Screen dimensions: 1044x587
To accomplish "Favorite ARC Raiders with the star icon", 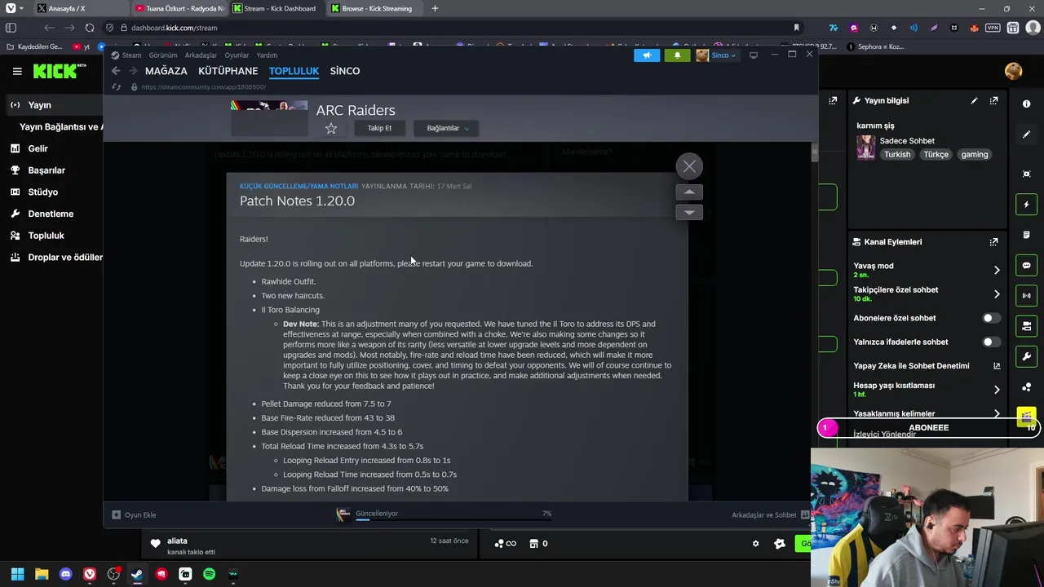I will click(x=331, y=128).
